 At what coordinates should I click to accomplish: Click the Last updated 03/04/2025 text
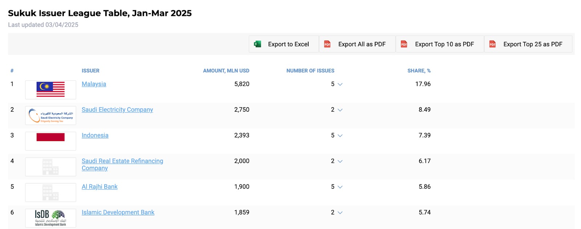[x=43, y=25]
